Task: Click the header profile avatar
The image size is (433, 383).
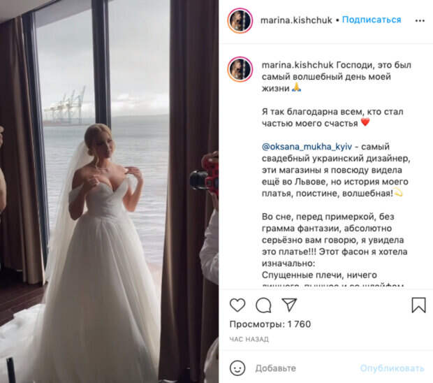Action: pyautogui.click(x=240, y=21)
